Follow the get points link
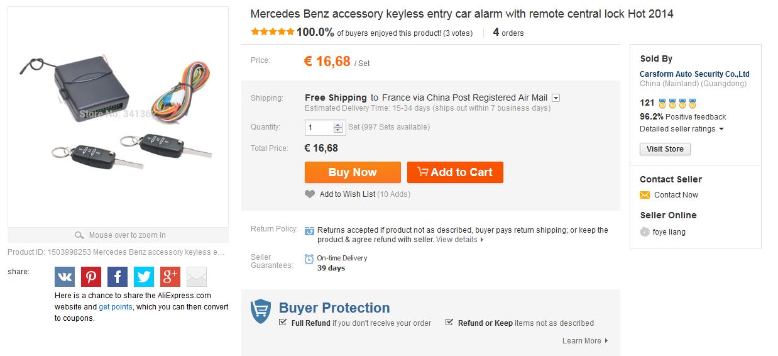Viewport: 778px width, 356px height. (116, 307)
